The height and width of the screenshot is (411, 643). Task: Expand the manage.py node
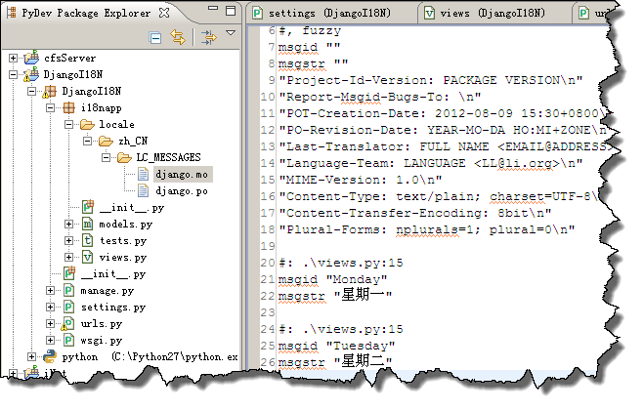coord(50,291)
